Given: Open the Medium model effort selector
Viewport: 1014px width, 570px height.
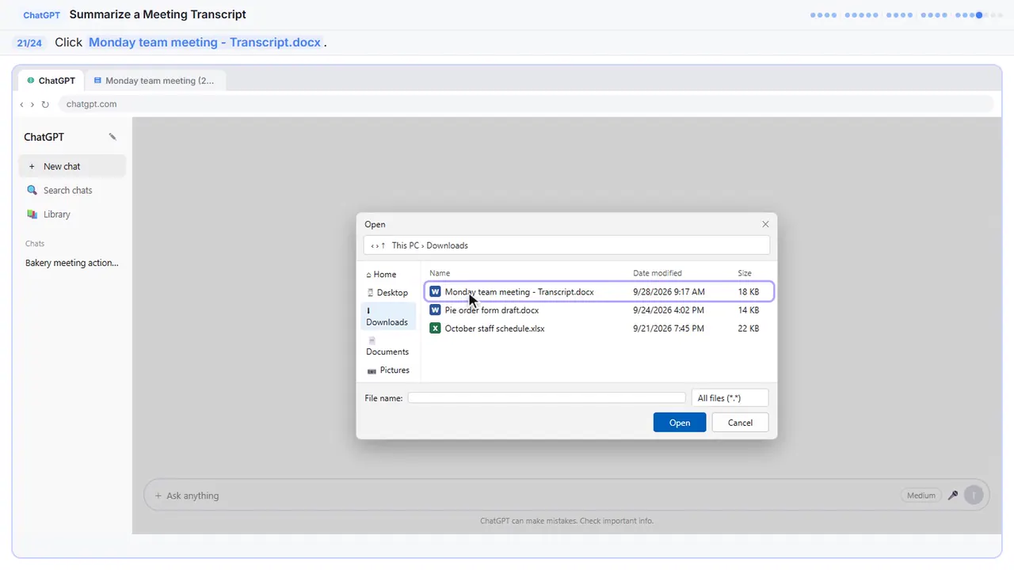Looking at the screenshot, I should click(x=921, y=496).
